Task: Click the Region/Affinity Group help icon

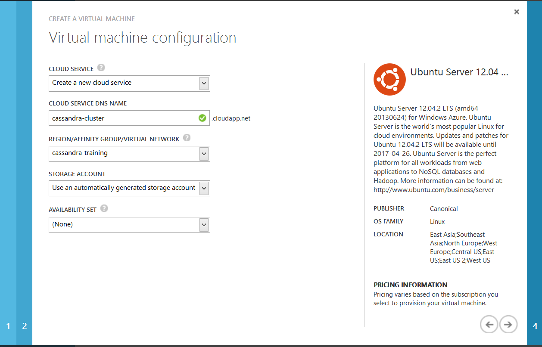Action: [x=187, y=138]
